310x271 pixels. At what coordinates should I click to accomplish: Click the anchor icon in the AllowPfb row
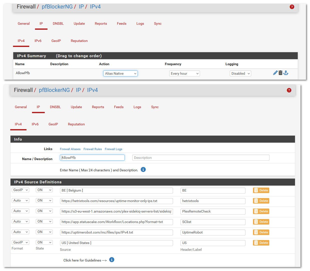[286, 73]
